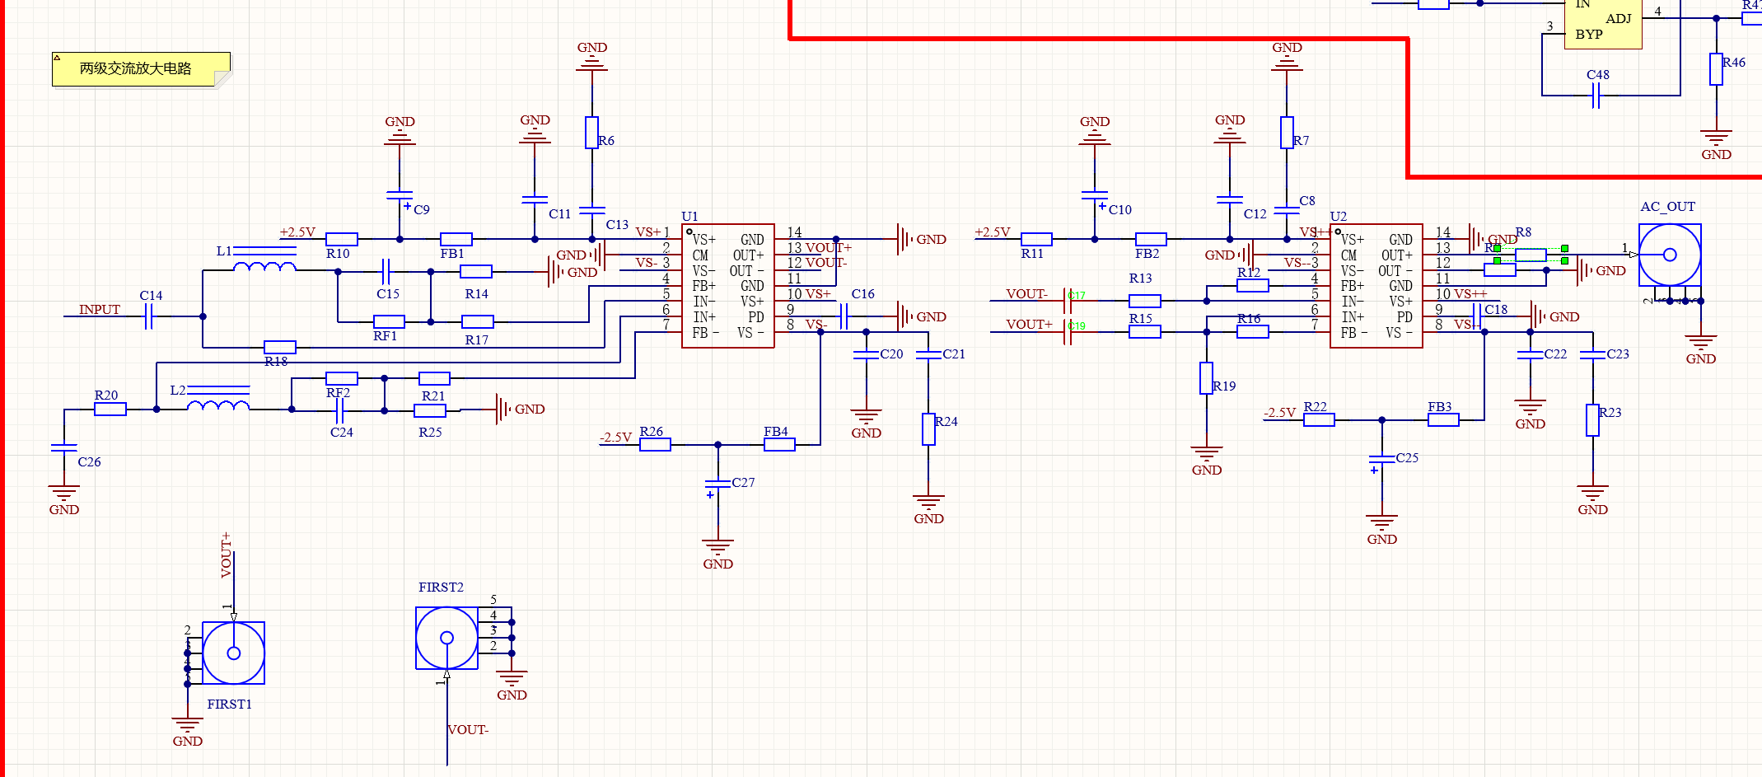Select capacitor C22 symbol
Image resolution: width=1762 pixels, height=777 pixels.
pos(1530,354)
